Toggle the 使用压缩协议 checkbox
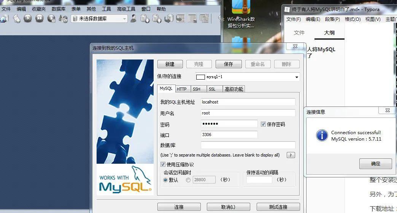This screenshot has height=213, width=397. point(163,164)
